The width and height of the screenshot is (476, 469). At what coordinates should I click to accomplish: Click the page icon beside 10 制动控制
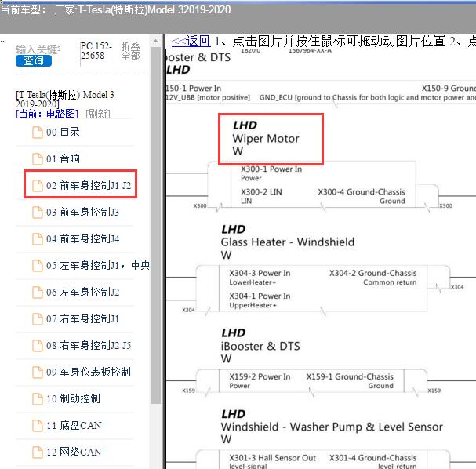pos(38,399)
